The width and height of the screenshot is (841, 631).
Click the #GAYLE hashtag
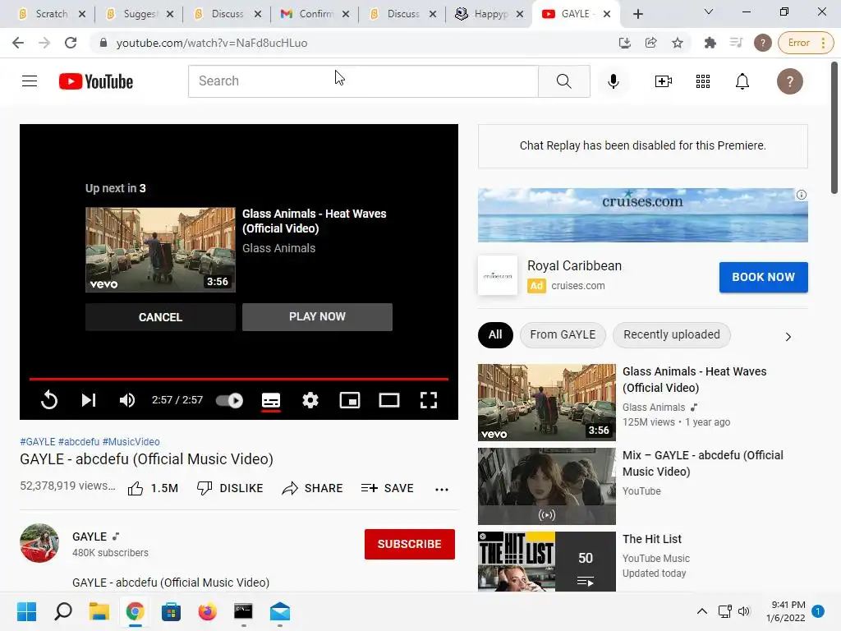click(38, 441)
